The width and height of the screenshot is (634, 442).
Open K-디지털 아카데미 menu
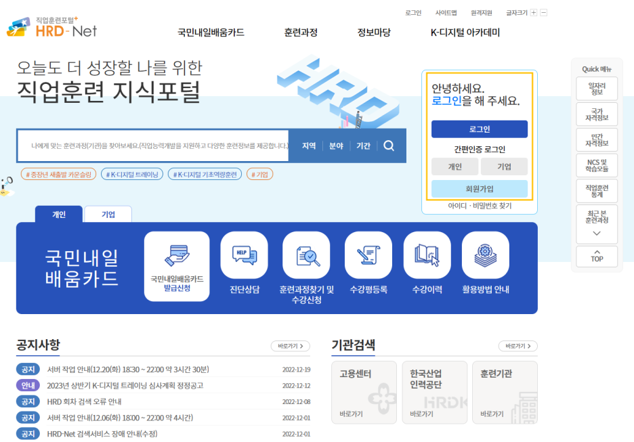465,32
